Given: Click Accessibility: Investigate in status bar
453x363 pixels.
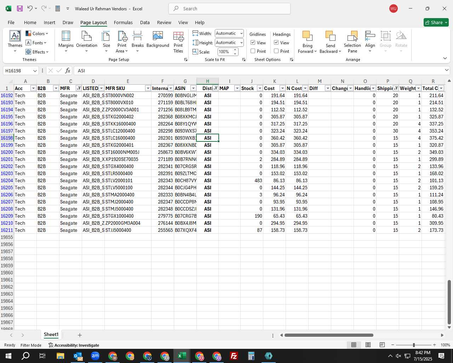Looking at the screenshot, I should pyautogui.click(x=74, y=345).
